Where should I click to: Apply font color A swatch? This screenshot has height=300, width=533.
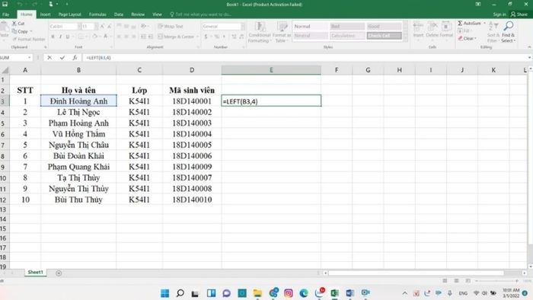105,37
